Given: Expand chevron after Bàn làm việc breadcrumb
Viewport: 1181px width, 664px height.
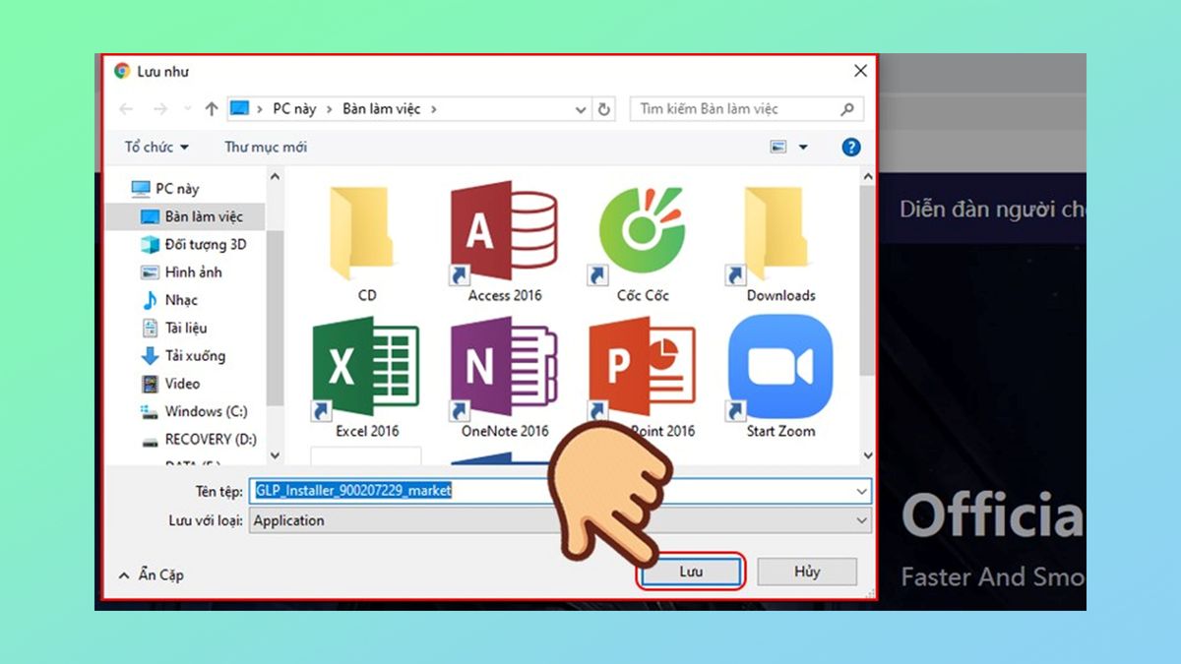Looking at the screenshot, I should click(x=434, y=109).
